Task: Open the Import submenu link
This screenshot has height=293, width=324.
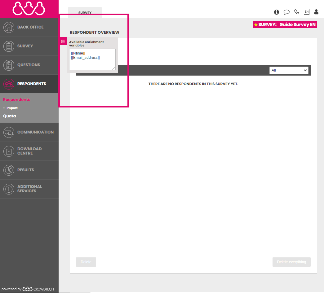Action: click(x=12, y=108)
